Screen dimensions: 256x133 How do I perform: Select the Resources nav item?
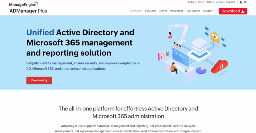click(177, 10)
